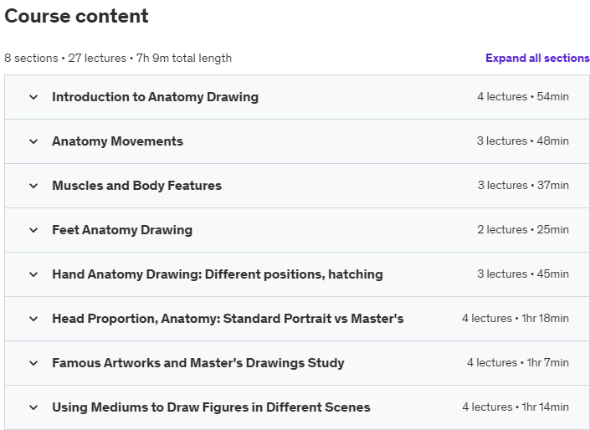Expand the Hand Anatomy Drawing chevron

[33, 274]
